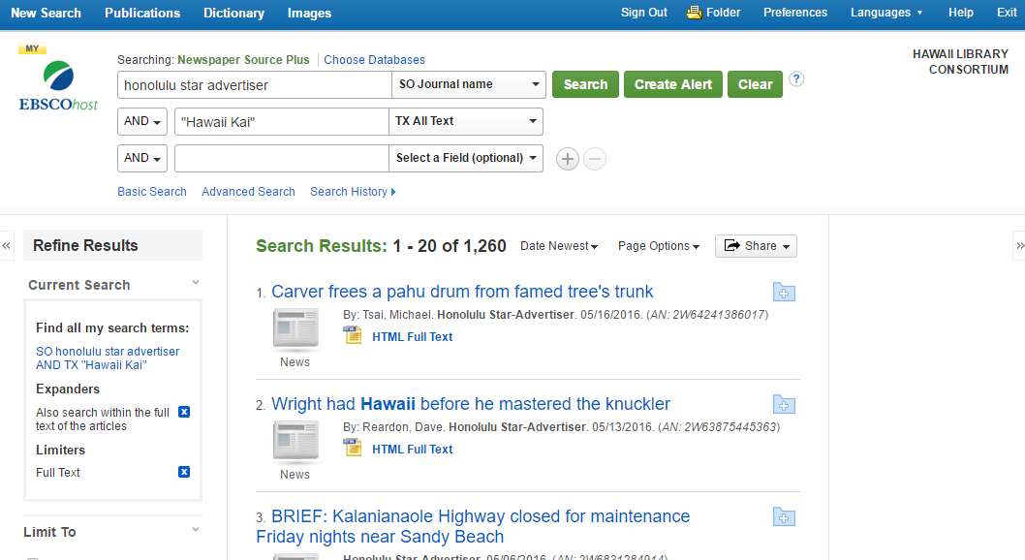
Task: Click the Refine Results heading
Action: (85, 246)
